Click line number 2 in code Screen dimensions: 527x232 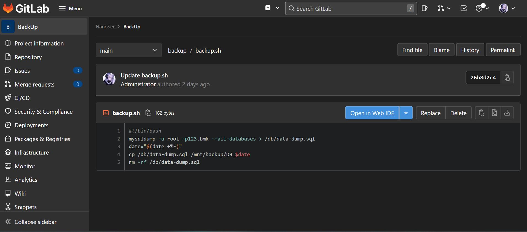(119, 139)
